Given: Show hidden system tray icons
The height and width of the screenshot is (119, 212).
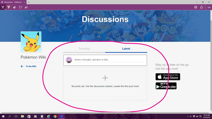Looking at the screenshot, I should coord(188,116).
